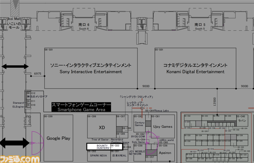Select the BOUNTY HUNTERS booth label

[103, 147]
